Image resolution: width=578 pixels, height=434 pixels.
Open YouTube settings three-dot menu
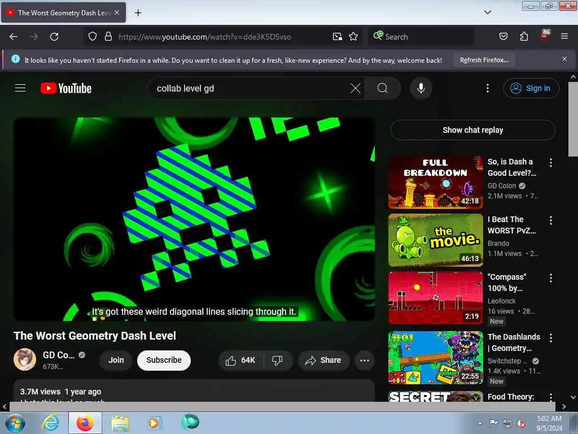(x=487, y=88)
